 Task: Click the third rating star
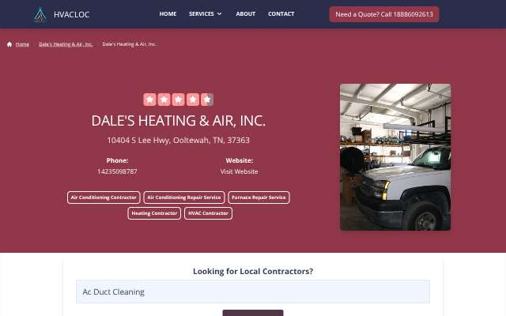178,100
